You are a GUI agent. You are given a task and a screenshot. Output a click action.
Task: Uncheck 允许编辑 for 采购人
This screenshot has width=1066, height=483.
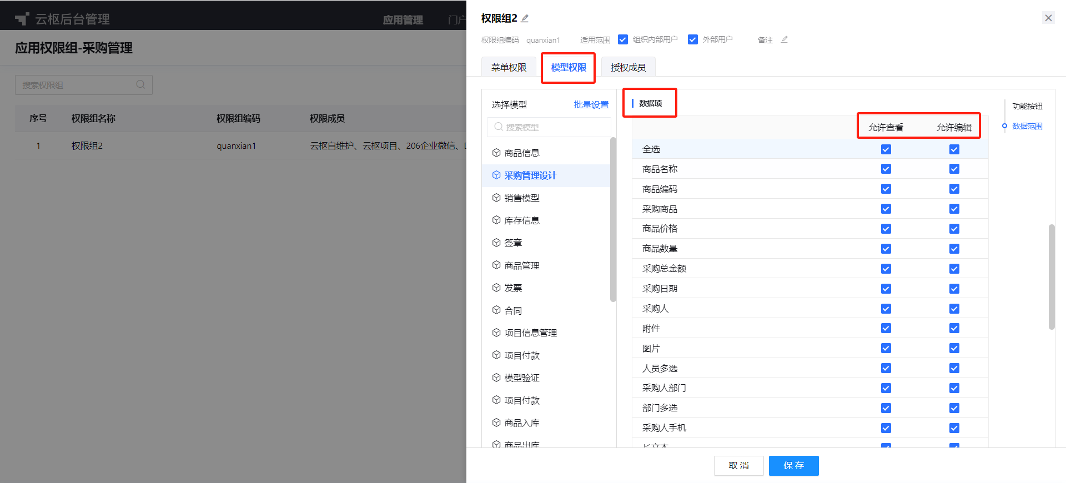954,309
